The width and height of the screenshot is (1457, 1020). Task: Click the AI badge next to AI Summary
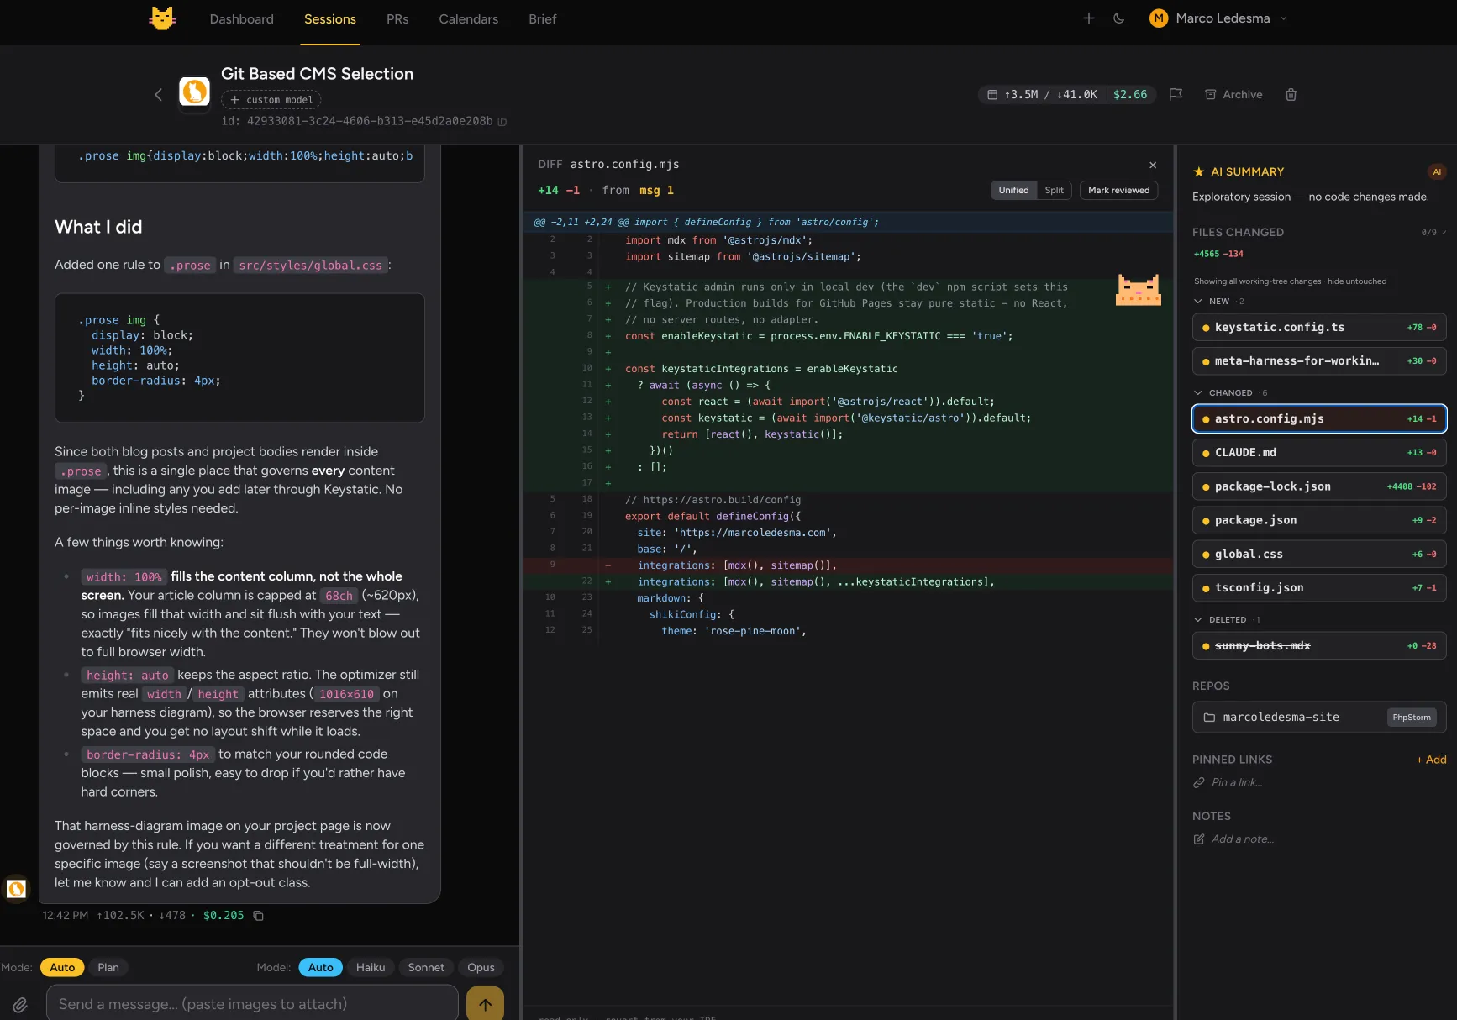point(1436,172)
